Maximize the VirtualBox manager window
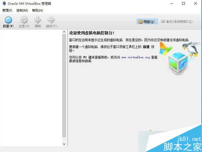The image size is (202, 152). point(183,4)
